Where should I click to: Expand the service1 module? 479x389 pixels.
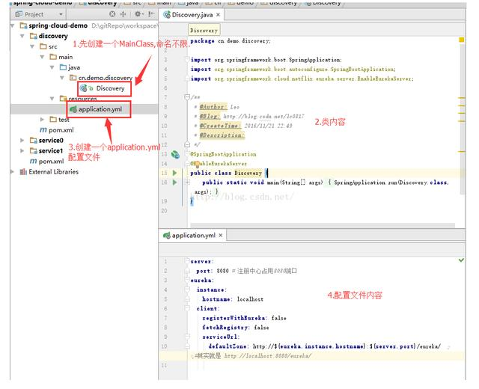(22, 150)
